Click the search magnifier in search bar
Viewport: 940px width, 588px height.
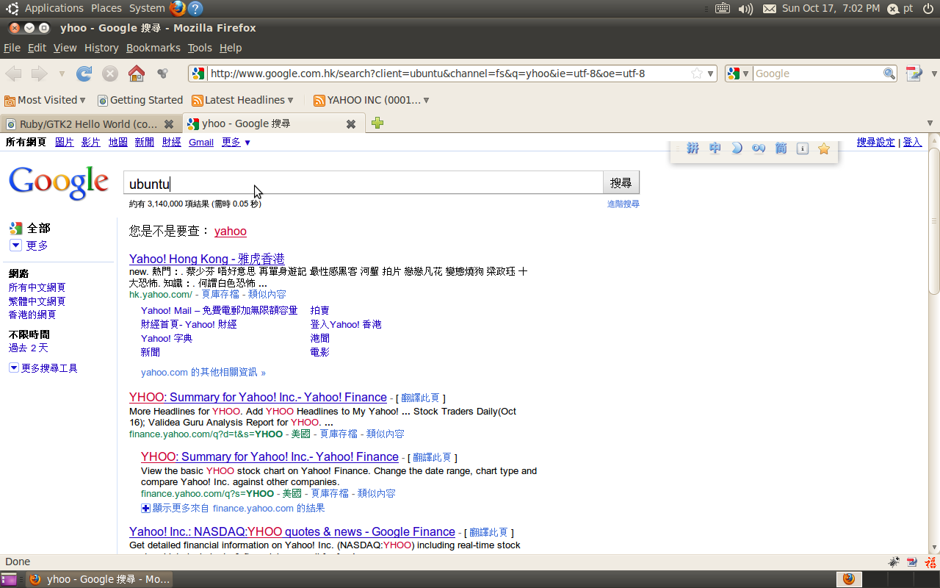[x=889, y=73]
